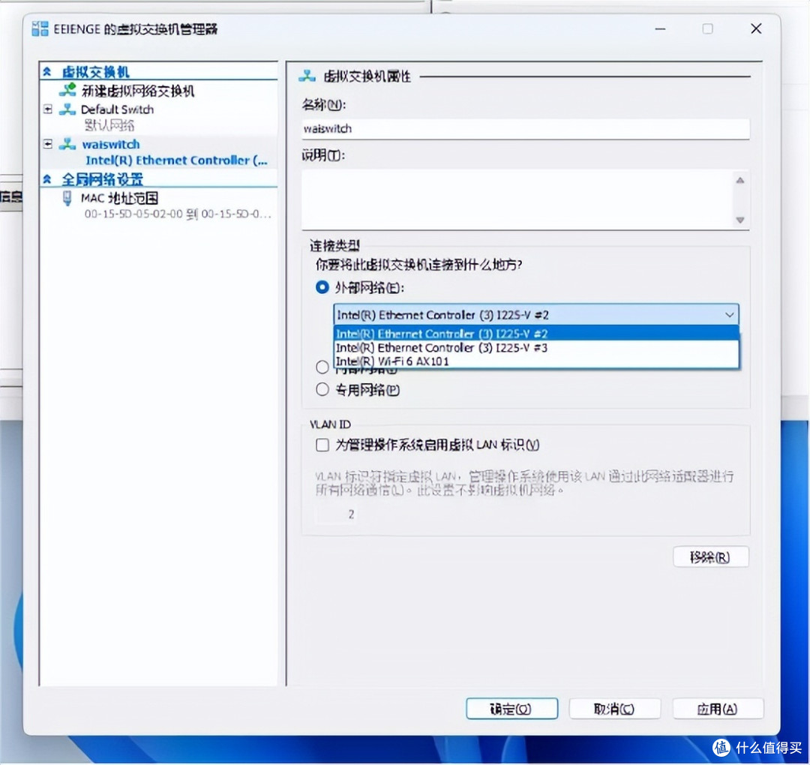Click the 移除(R) button

coord(711,556)
